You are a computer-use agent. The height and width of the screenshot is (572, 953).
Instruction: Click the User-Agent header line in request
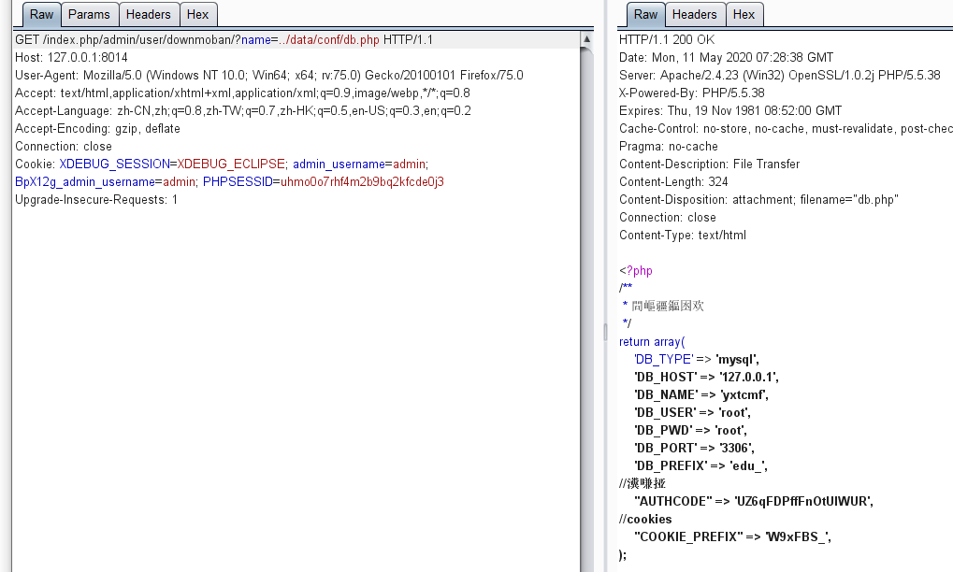click(268, 76)
